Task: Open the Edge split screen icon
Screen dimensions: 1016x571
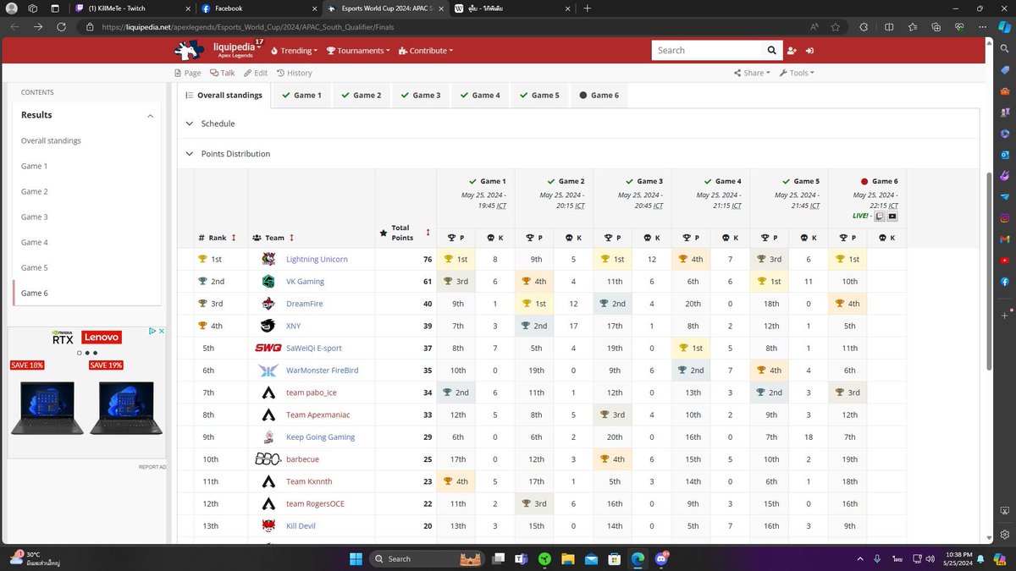Action: [x=889, y=27]
